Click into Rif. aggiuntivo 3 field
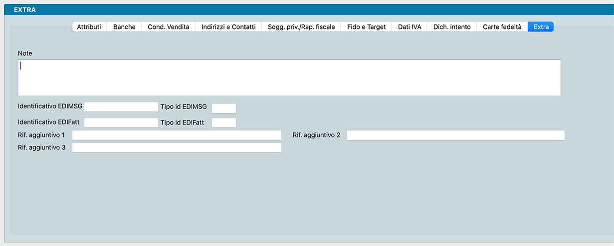 click(177, 147)
